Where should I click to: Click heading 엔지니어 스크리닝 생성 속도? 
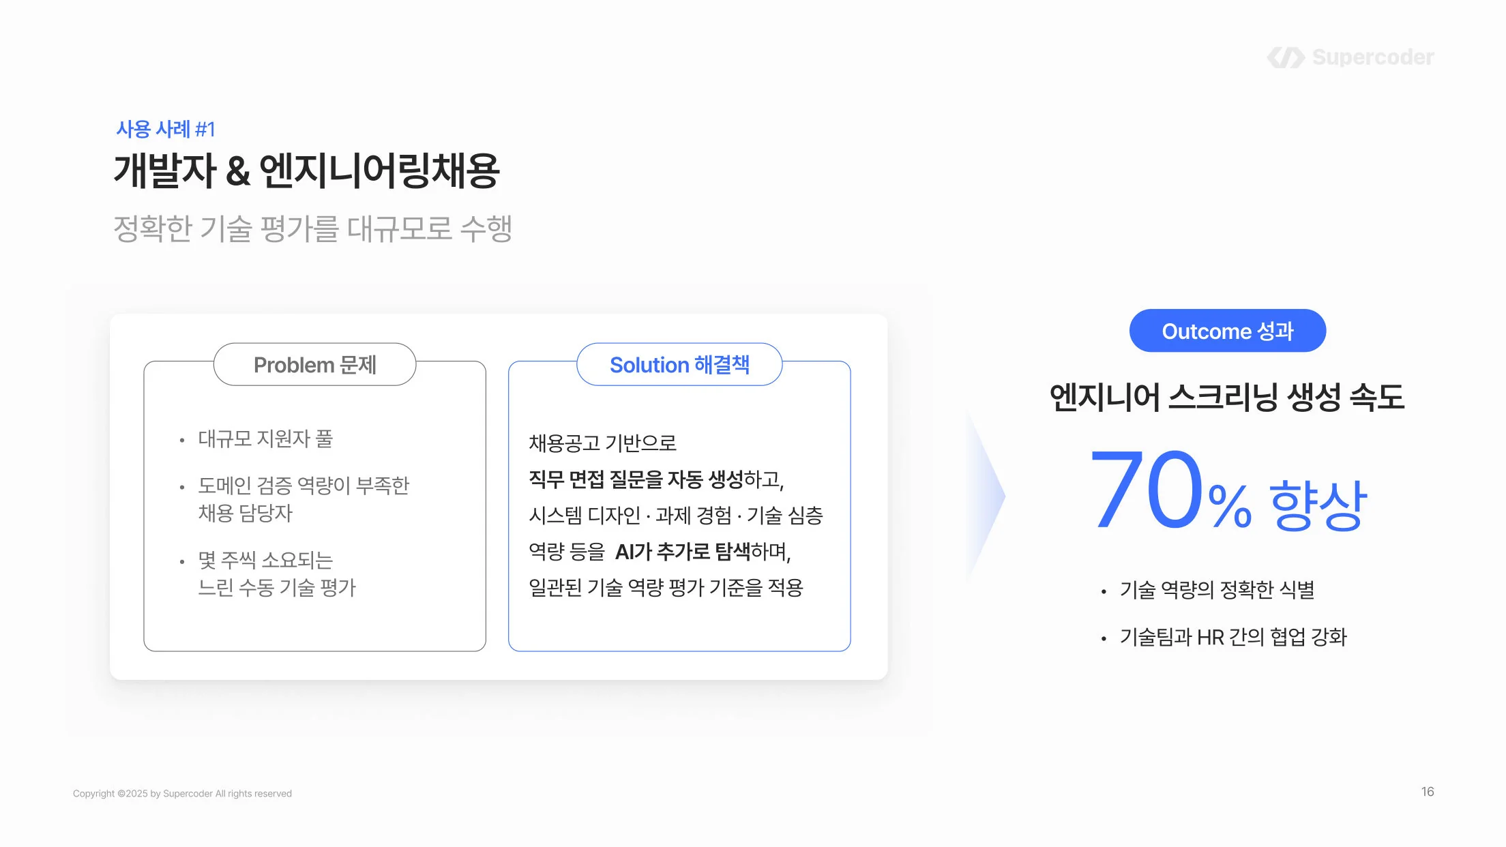pyautogui.click(x=1227, y=398)
